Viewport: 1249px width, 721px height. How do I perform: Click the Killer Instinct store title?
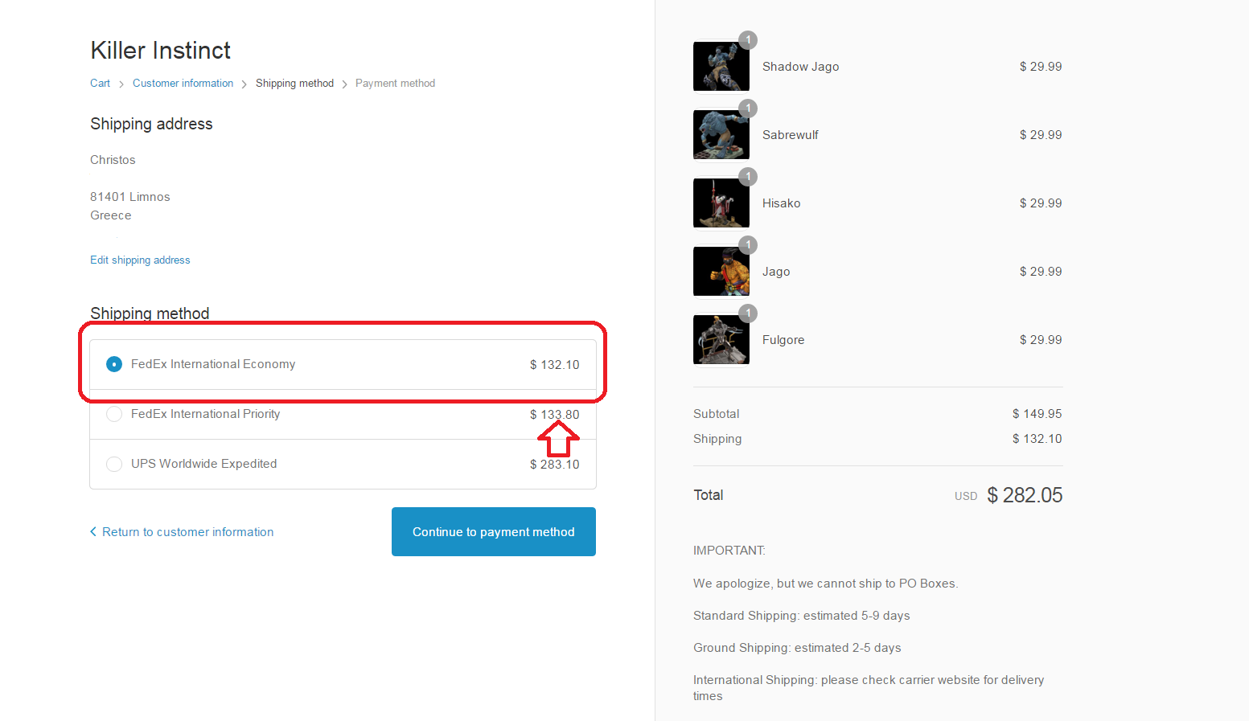point(160,51)
